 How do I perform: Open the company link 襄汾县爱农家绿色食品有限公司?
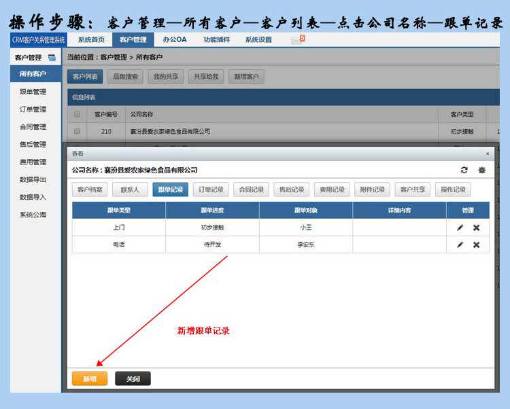pos(171,131)
